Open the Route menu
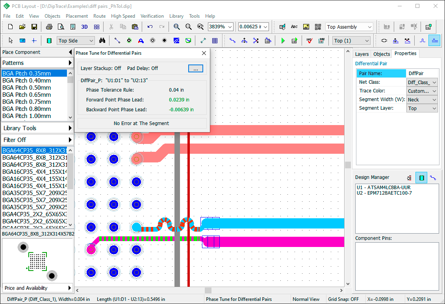The height and width of the screenshot is (304, 445). point(99,16)
